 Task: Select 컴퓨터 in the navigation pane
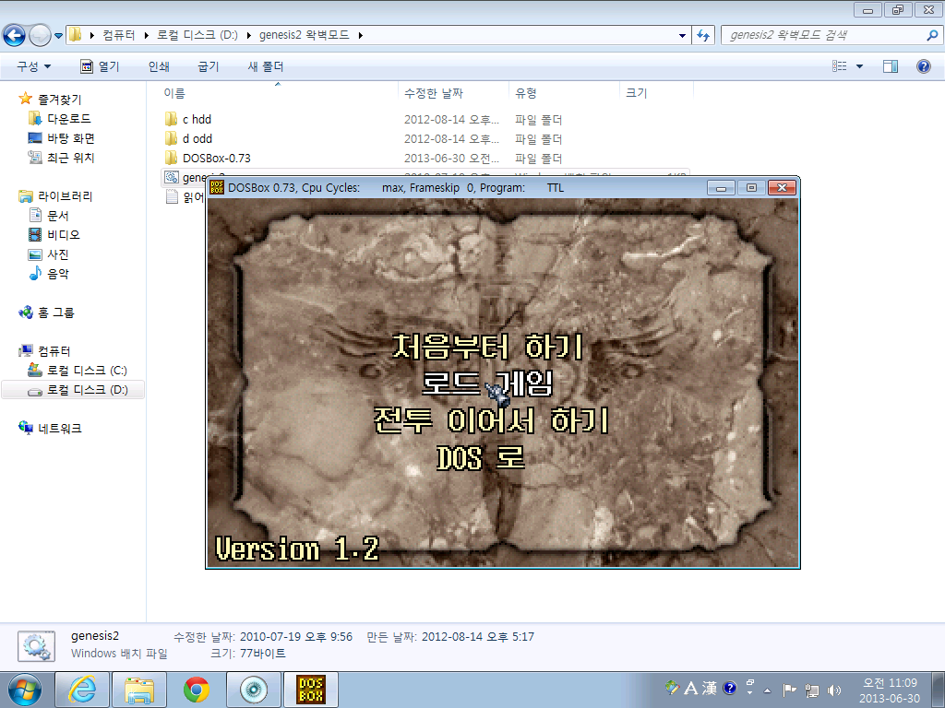54,351
